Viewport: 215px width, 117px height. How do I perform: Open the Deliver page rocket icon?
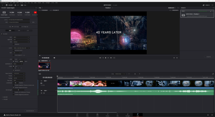138,114
